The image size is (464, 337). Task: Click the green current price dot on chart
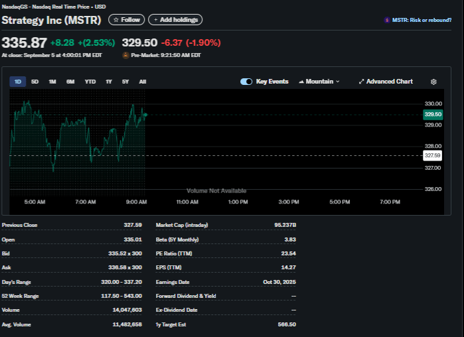tap(145, 115)
